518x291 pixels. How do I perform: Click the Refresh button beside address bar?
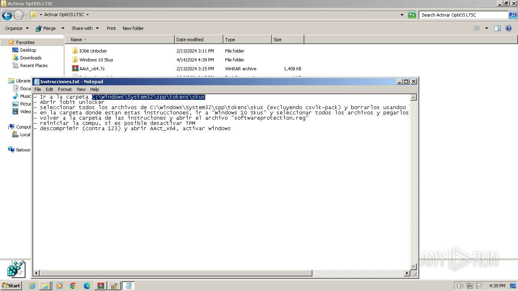click(x=412, y=15)
